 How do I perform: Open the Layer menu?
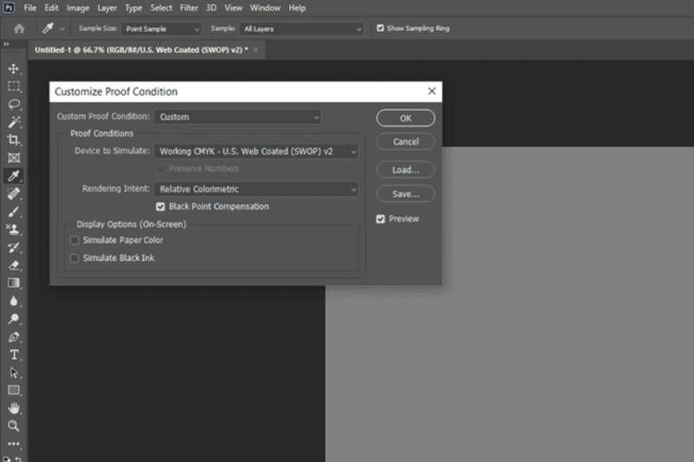click(107, 8)
